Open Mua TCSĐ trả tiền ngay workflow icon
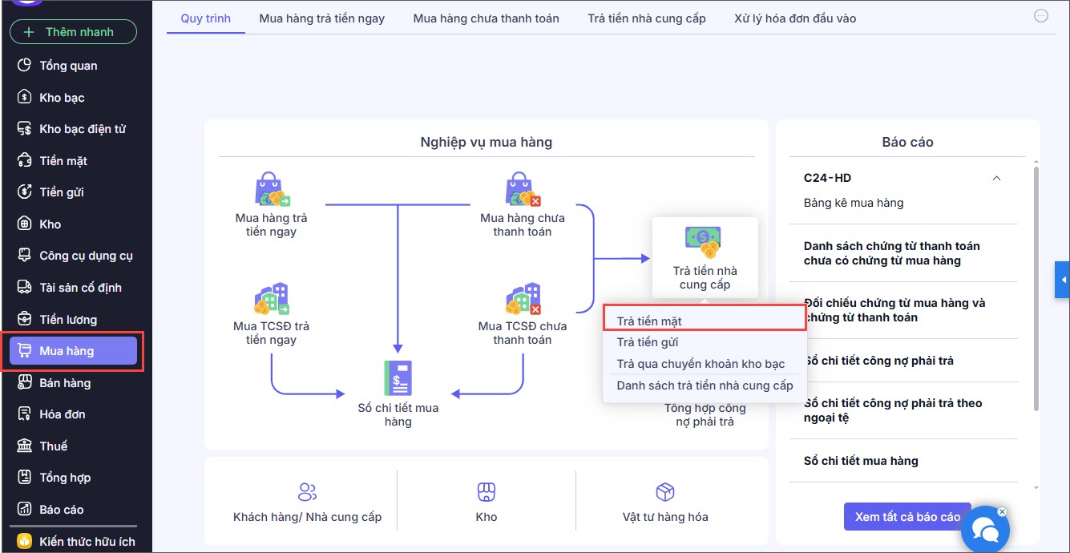 tap(272, 299)
